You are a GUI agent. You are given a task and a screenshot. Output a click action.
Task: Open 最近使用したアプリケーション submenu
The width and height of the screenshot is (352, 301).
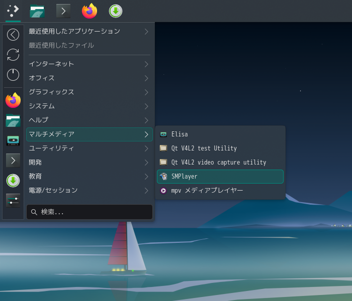[x=90, y=31]
